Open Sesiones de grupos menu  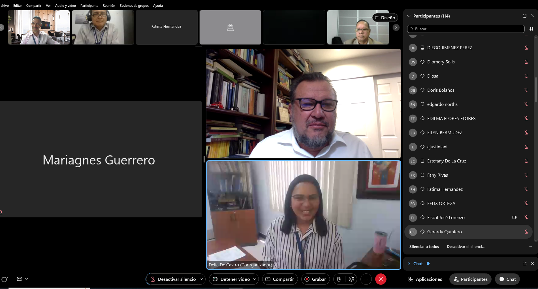point(134,5)
